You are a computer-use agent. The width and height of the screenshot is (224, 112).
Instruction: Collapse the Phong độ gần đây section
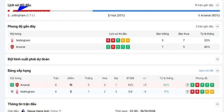[218, 26]
